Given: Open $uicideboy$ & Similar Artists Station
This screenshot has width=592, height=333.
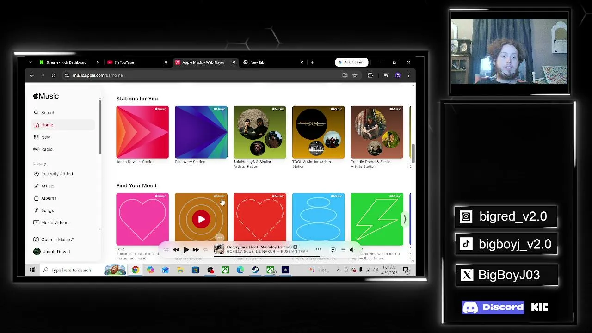Looking at the screenshot, I should coord(260,132).
